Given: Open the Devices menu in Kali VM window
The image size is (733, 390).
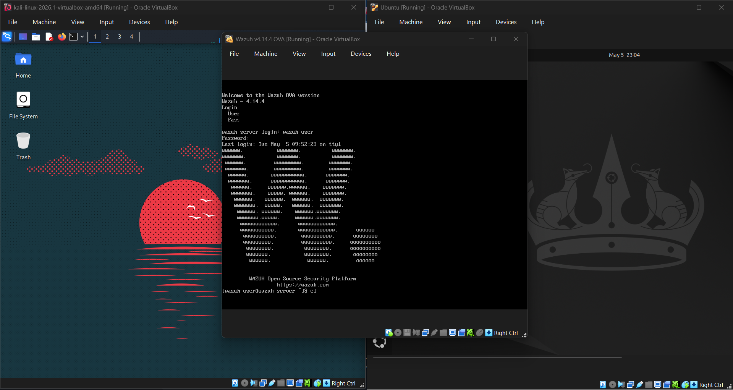Looking at the screenshot, I should pos(139,22).
